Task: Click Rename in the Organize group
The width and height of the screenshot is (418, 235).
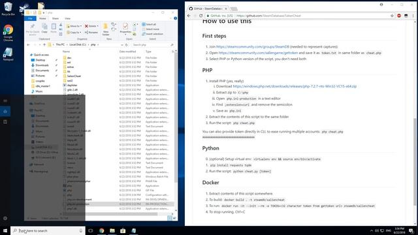Action: coord(91,32)
